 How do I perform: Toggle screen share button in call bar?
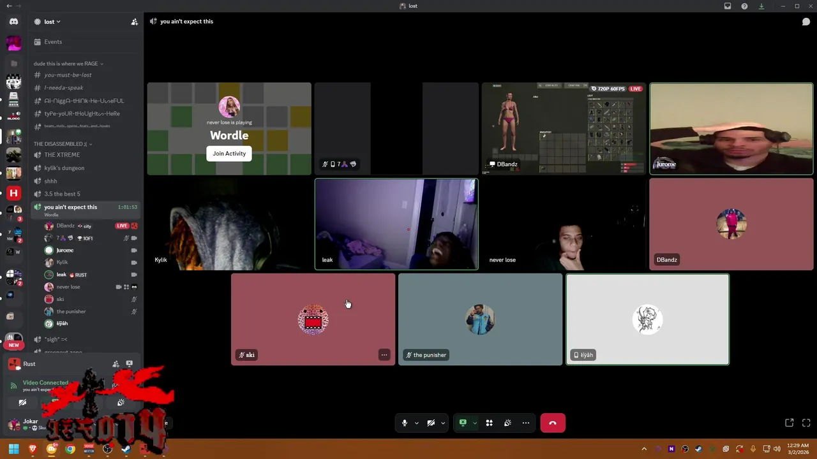463,423
